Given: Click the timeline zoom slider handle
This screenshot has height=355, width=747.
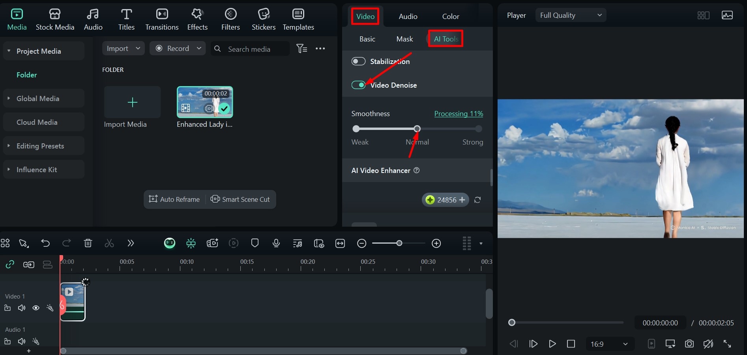Looking at the screenshot, I should pos(399,243).
